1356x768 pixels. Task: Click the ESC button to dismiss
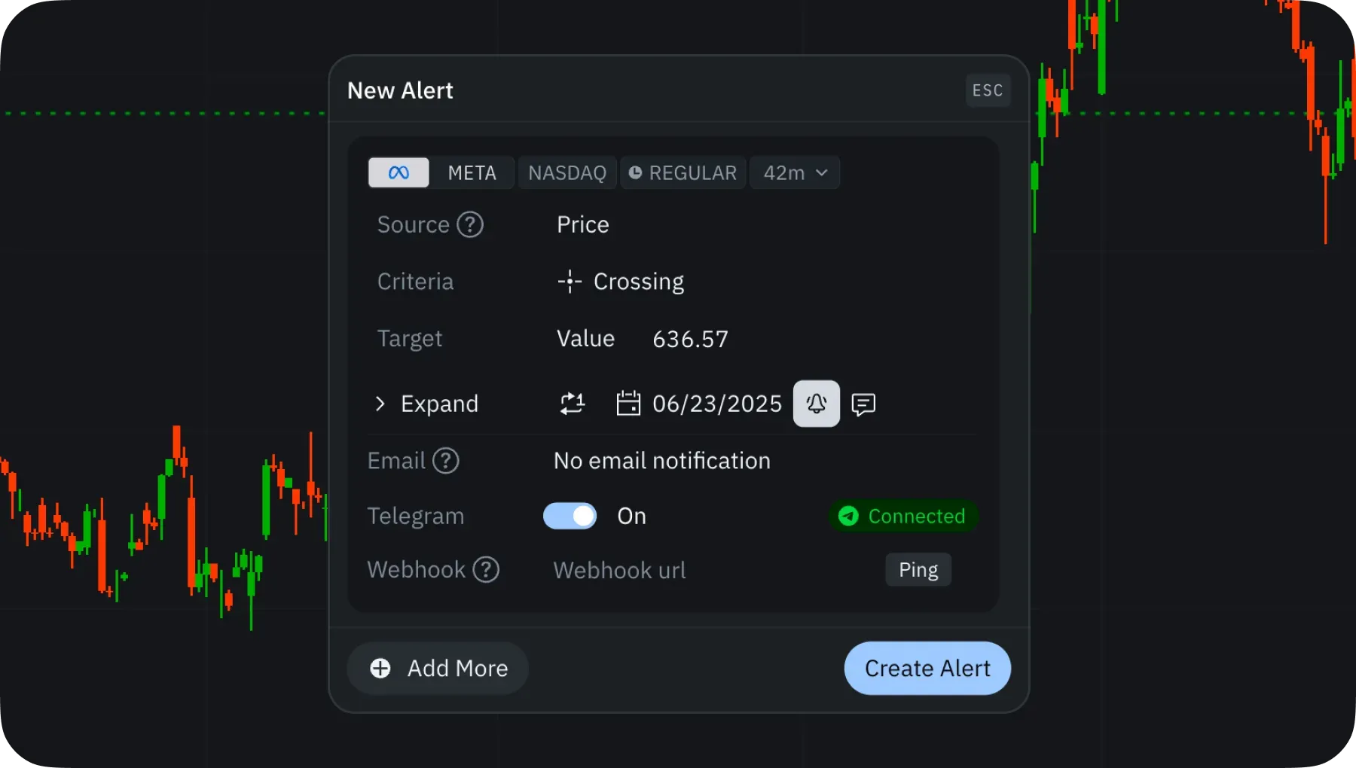click(x=988, y=90)
